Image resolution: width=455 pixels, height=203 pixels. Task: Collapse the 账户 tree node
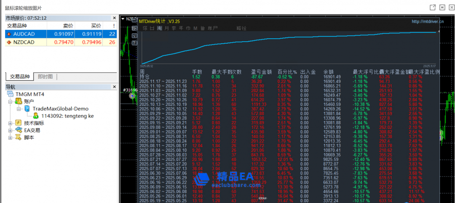pos(10,101)
